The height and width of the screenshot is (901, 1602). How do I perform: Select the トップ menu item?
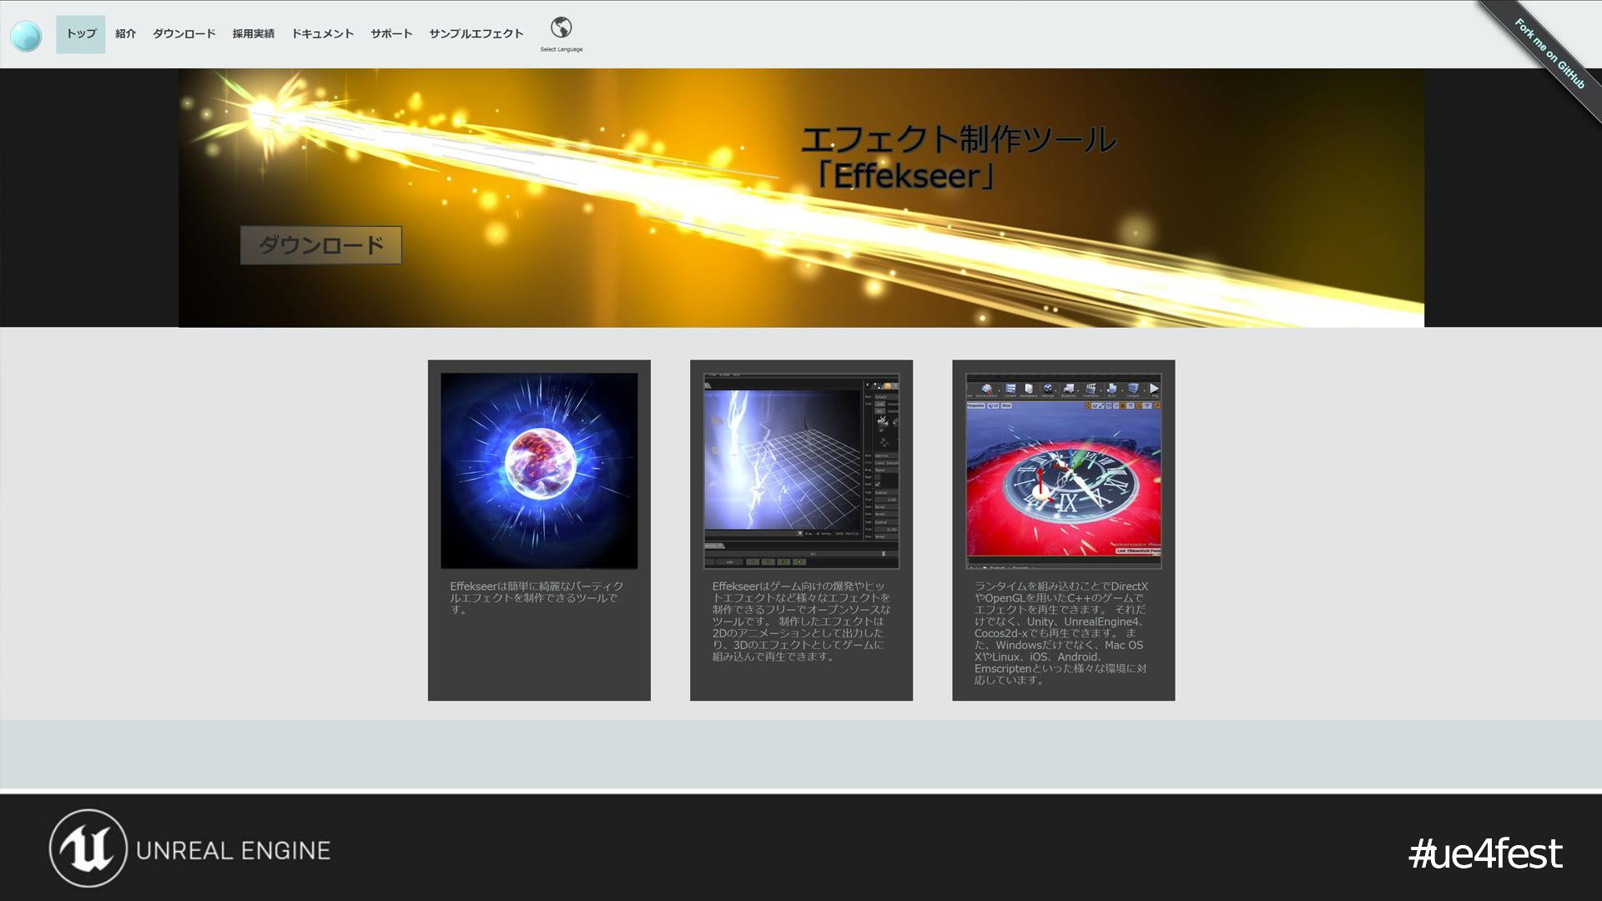click(x=81, y=34)
